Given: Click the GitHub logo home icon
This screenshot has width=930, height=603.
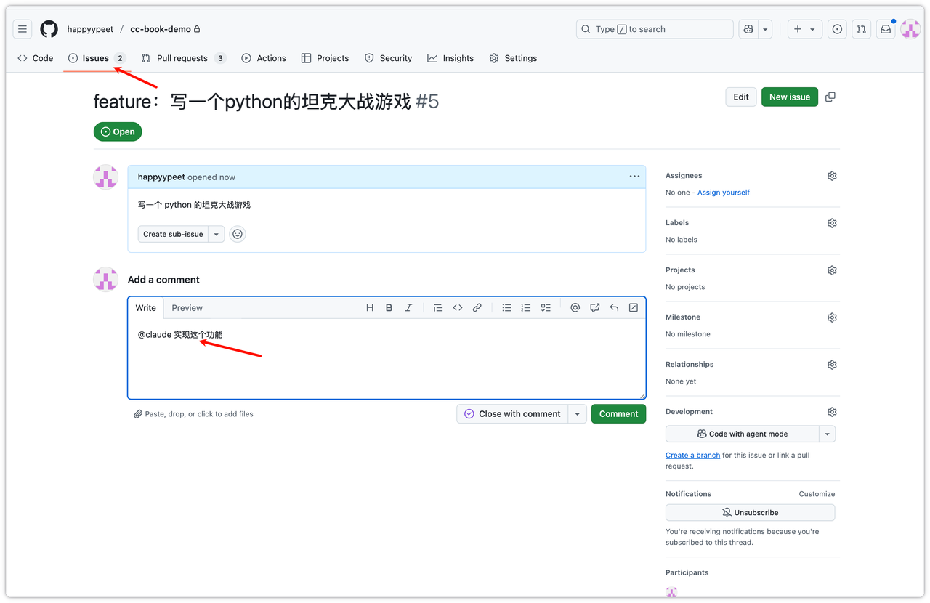Looking at the screenshot, I should tap(49, 29).
